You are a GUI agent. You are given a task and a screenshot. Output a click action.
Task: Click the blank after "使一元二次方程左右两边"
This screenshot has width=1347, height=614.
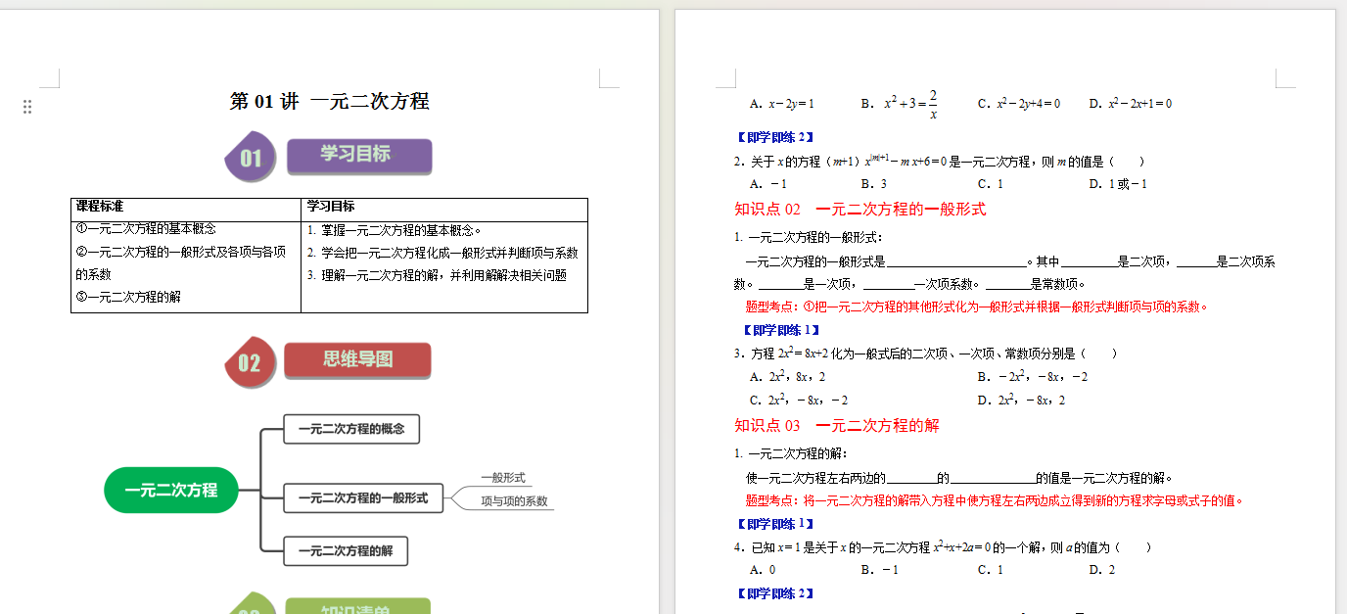[911, 479]
